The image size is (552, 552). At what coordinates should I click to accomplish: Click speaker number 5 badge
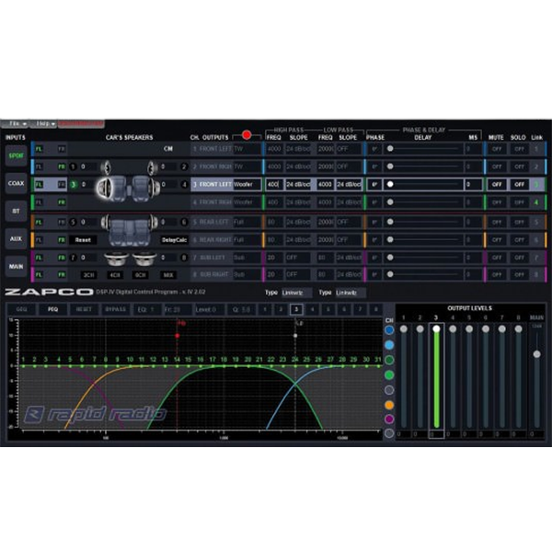pos(73,222)
